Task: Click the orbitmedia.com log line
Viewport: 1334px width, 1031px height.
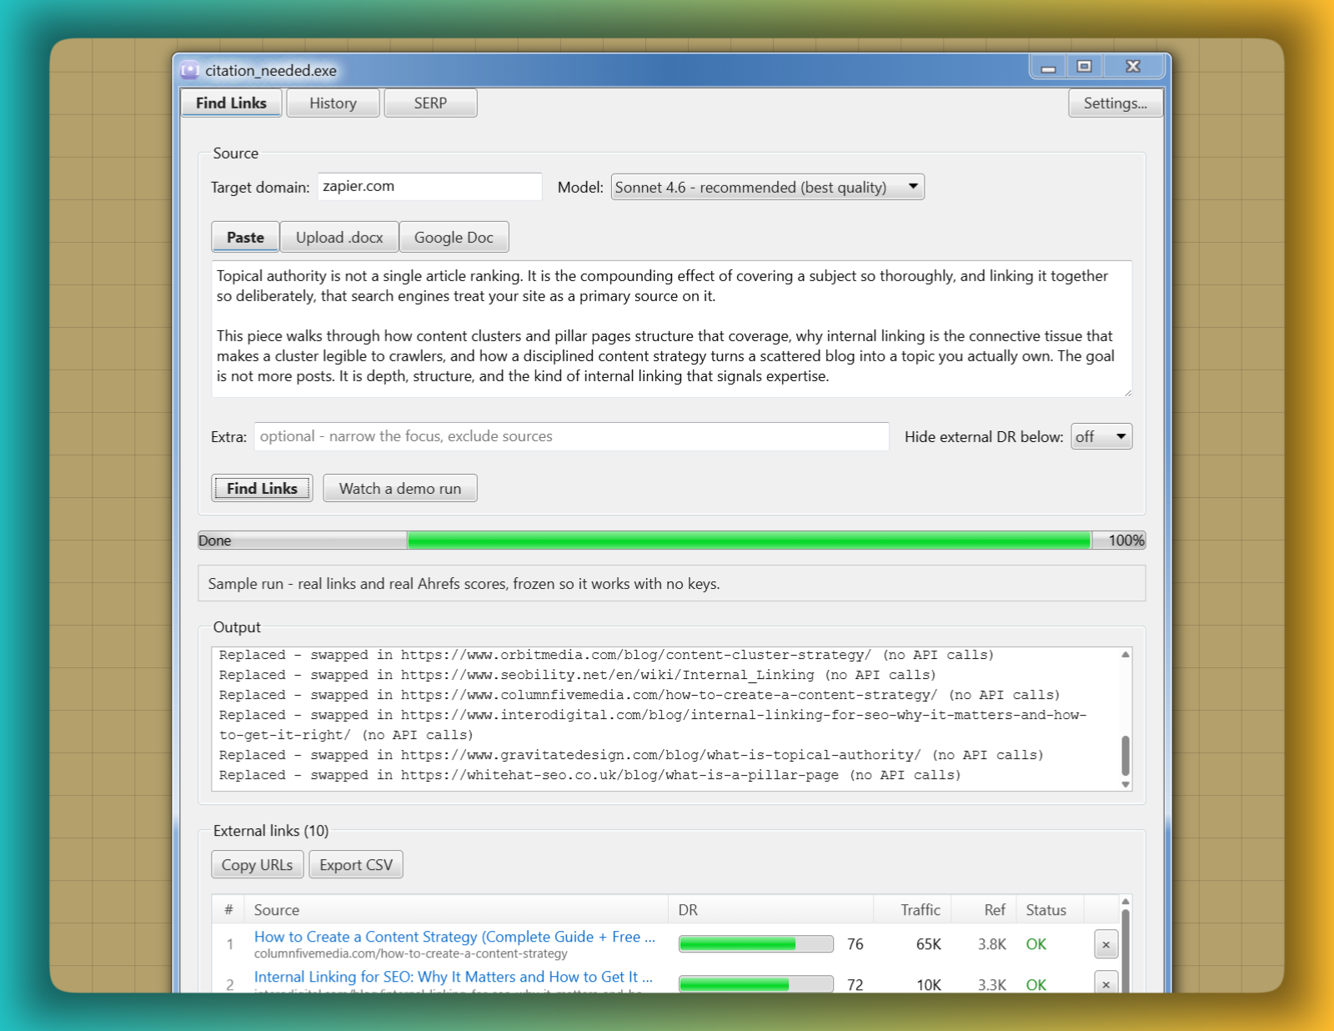Action: tap(606, 655)
